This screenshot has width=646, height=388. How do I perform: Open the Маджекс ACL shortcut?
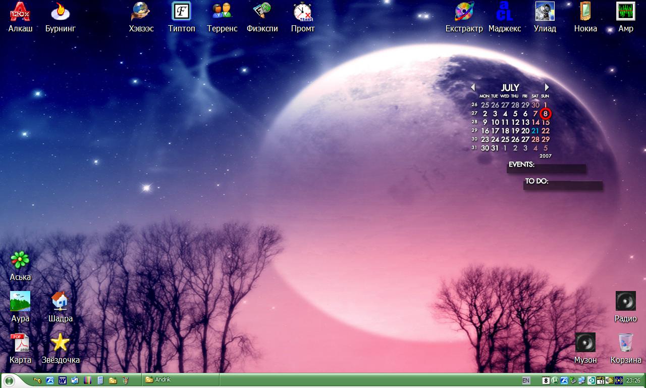pyautogui.click(x=505, y=17)
